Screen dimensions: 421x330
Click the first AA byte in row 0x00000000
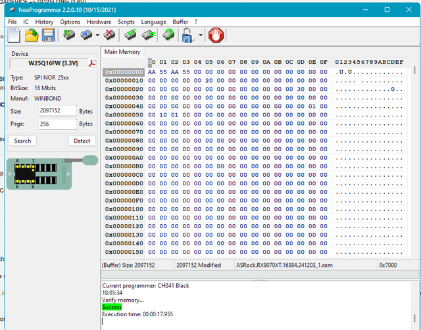152,72
